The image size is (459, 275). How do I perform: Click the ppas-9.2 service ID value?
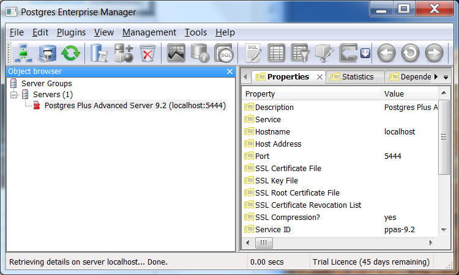click(x=399, y=229)
